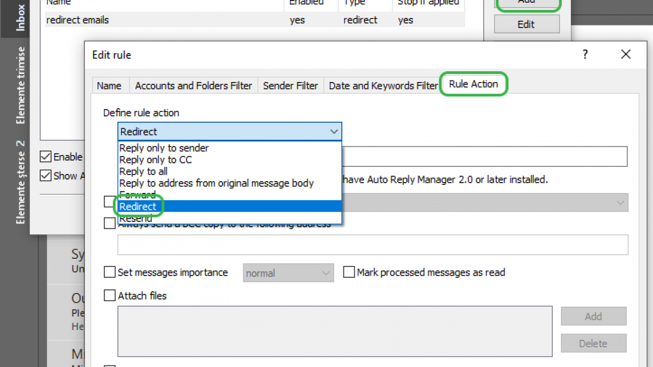Enable Set messages importance checkbox
The height and width of the screenshot is (367, 653).
coord(110,272)
